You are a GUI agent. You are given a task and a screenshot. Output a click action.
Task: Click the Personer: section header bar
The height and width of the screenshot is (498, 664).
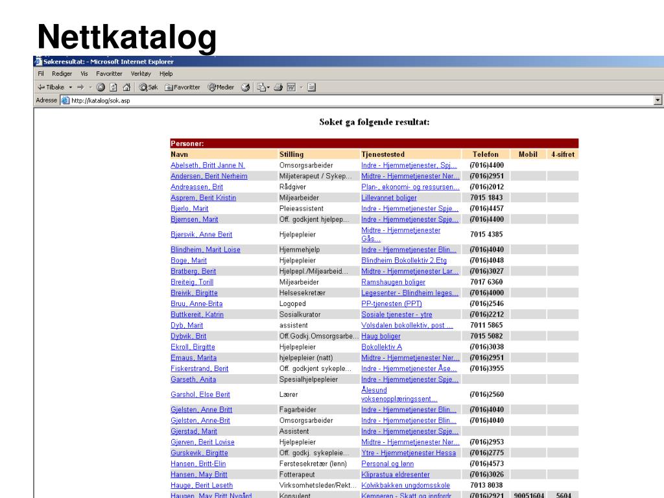click(374, 143)
